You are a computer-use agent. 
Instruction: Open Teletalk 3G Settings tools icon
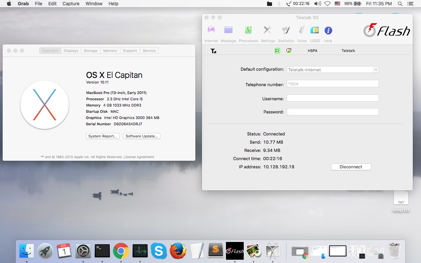click(268, 34)
